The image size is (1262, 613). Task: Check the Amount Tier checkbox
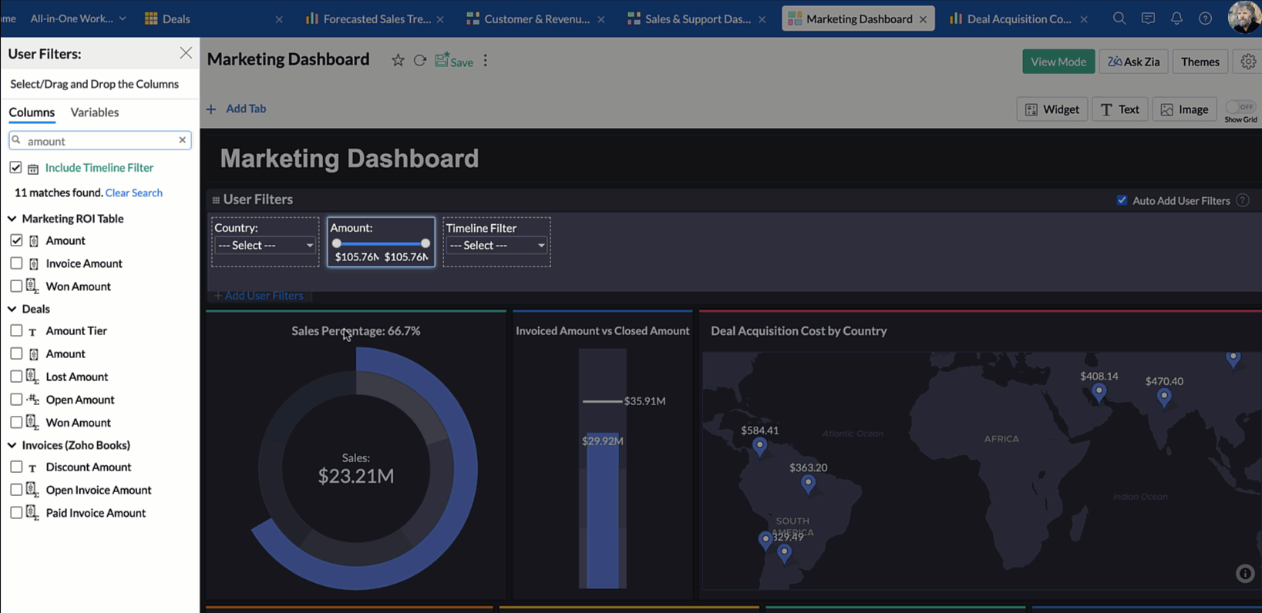click(16, 330)
